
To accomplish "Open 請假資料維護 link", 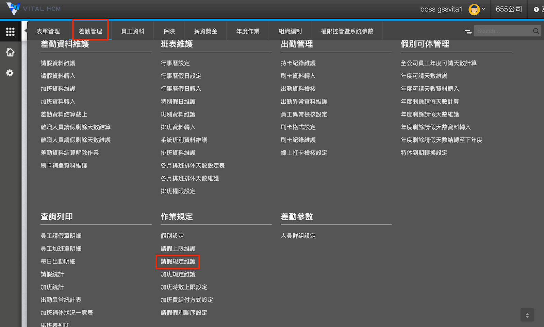I will [58, 63].
